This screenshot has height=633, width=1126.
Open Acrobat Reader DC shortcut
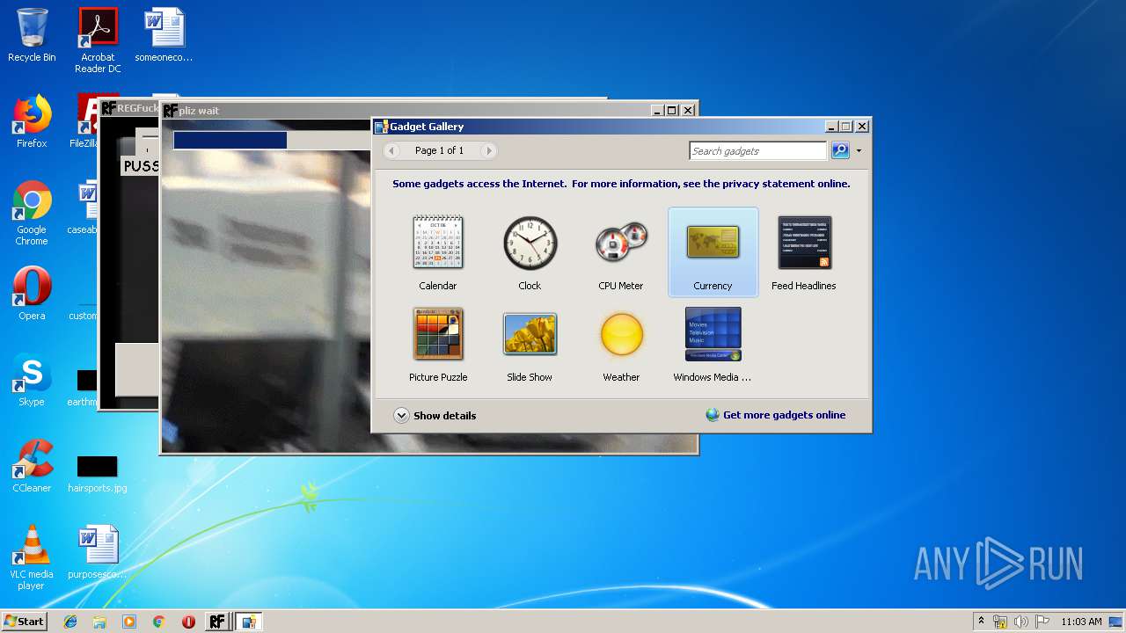[x=98, y=40]
